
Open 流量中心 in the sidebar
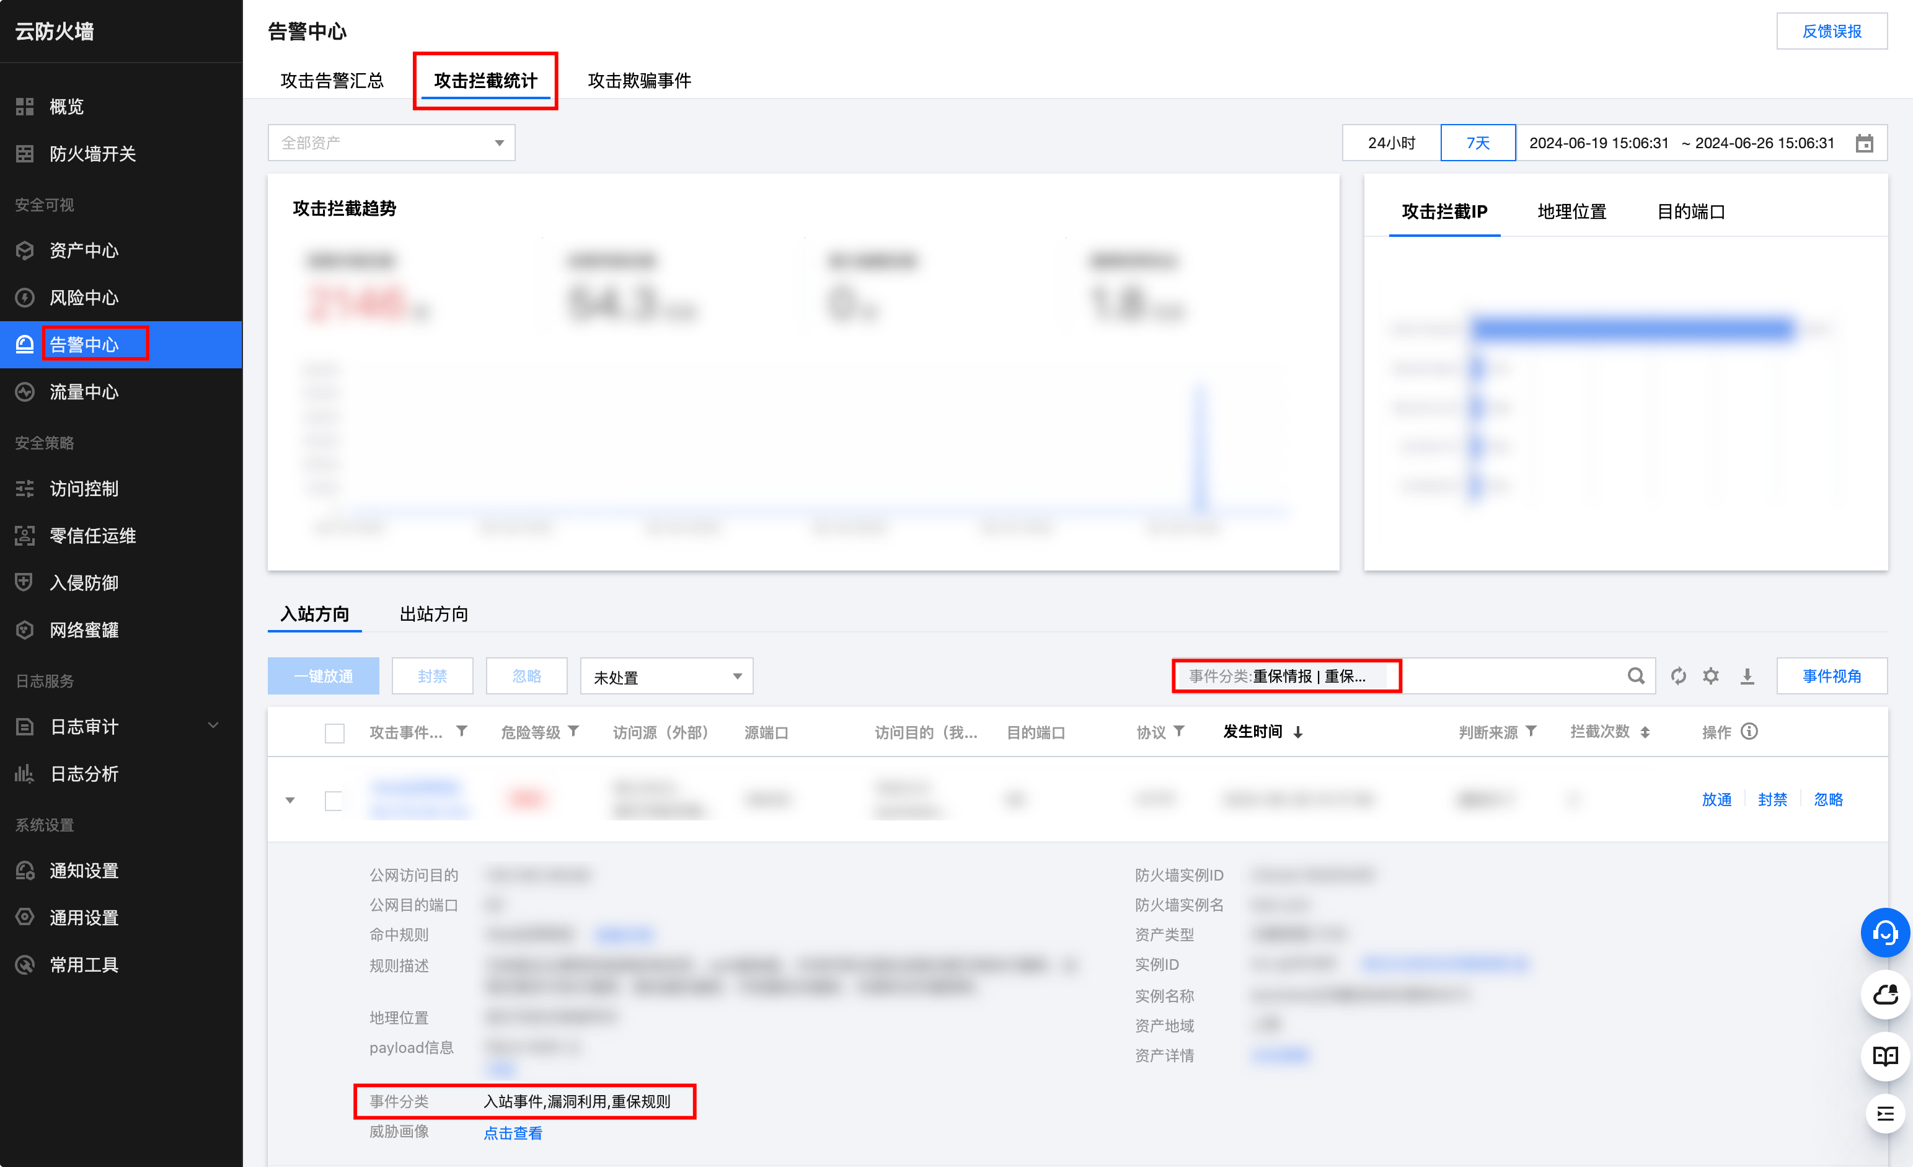click(x=120, y=392)
